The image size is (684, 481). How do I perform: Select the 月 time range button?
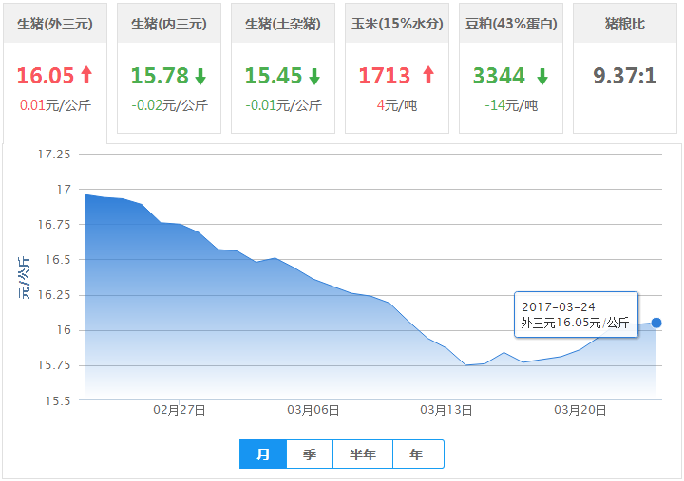point(263,454)
